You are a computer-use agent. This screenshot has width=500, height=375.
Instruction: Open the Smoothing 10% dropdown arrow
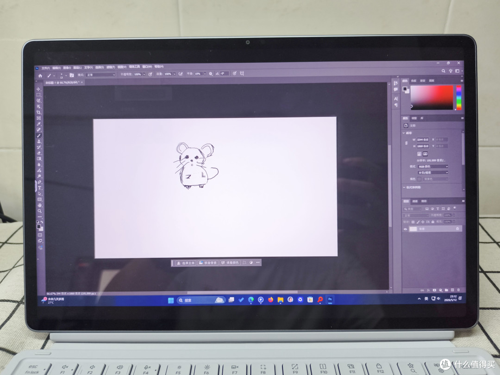tap(205, 74)
